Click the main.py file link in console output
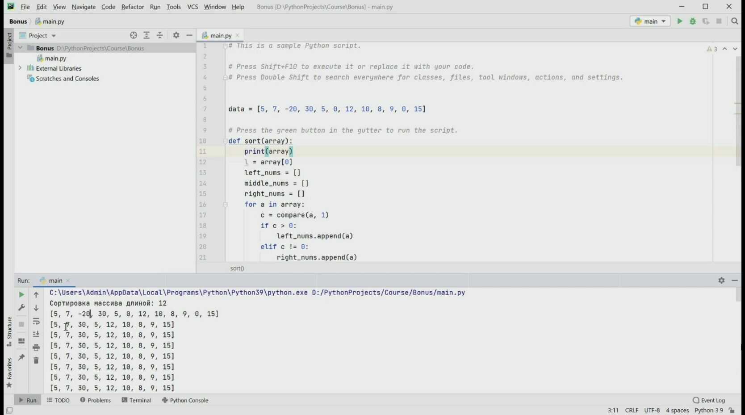The image size is (745, 415). tap(388, 293)
